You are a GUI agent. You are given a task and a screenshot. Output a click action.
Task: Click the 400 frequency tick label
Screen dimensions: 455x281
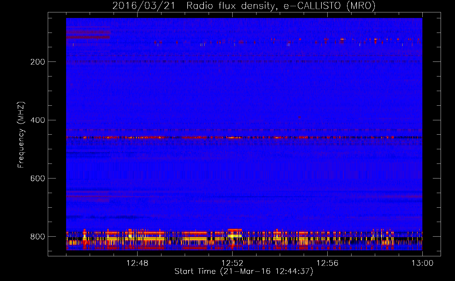(x=37, y=120)
